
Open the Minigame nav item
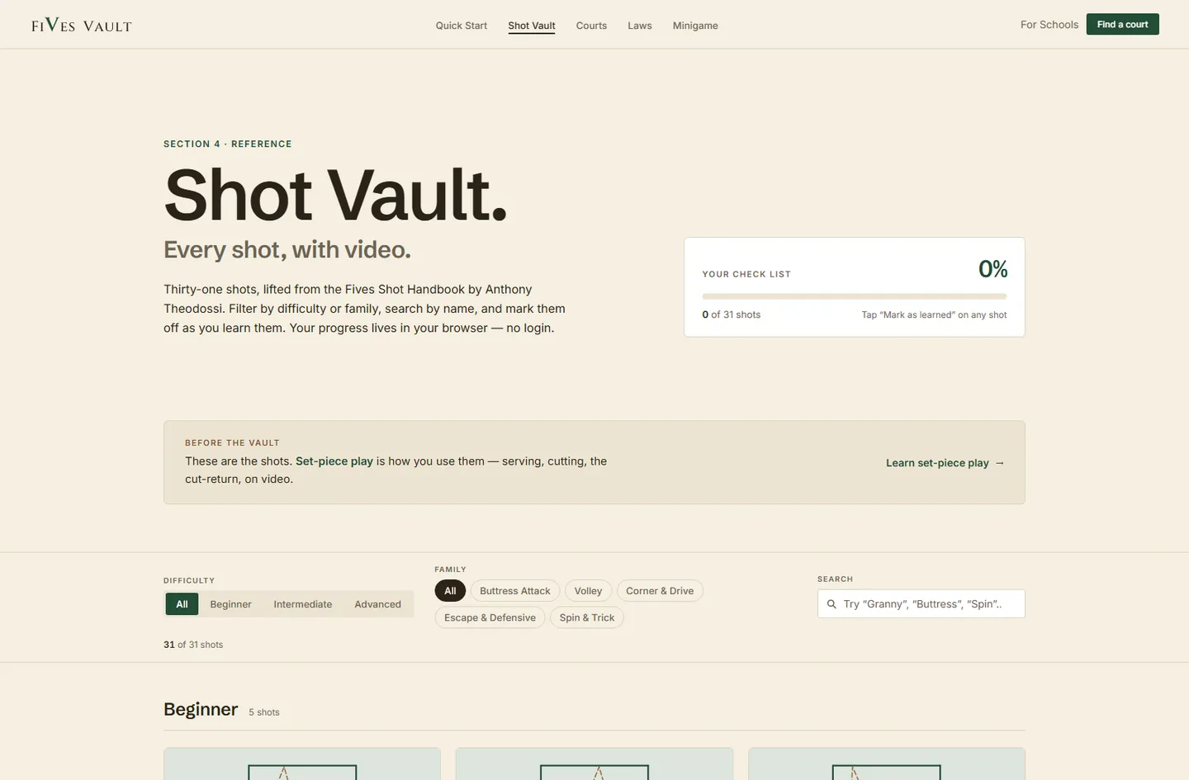click(695, 26)
